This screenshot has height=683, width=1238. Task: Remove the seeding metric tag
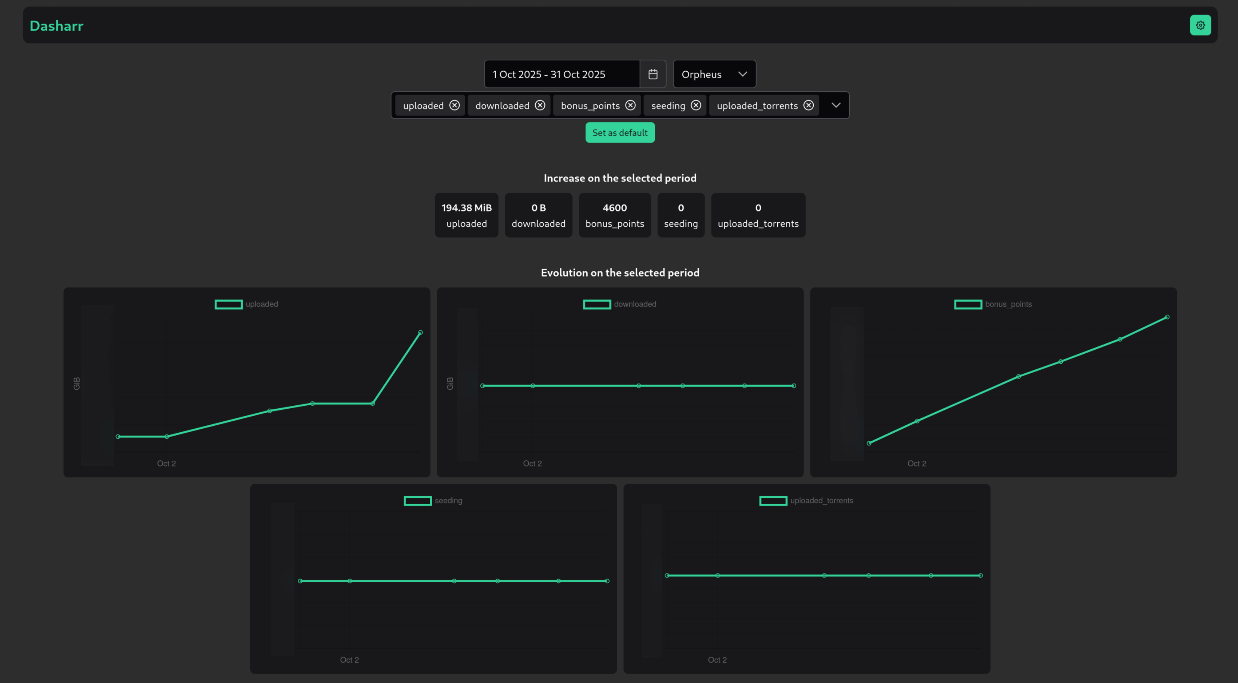tap(695, 105)
